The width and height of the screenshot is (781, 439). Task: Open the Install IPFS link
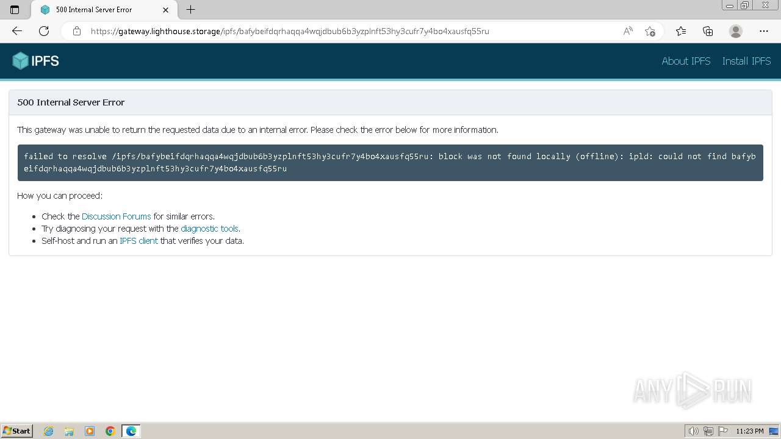pyautogui.click(x=746, y=61)
